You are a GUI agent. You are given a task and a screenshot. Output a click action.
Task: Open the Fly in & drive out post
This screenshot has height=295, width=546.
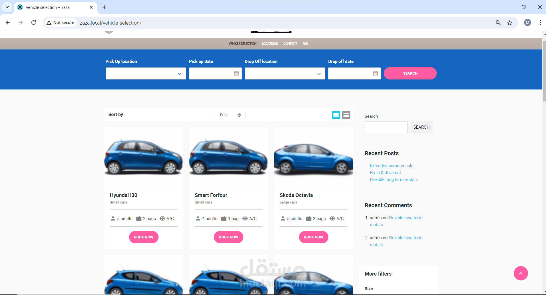click(x=385, y=173)
